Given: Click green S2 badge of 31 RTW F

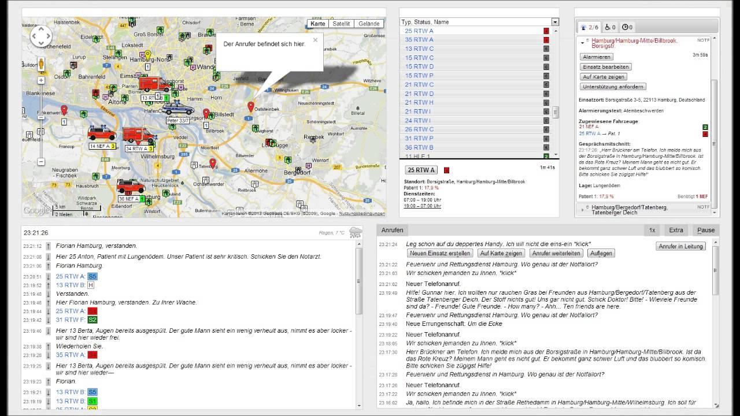Looking at the screenshot, I should (x=92, y=320).
